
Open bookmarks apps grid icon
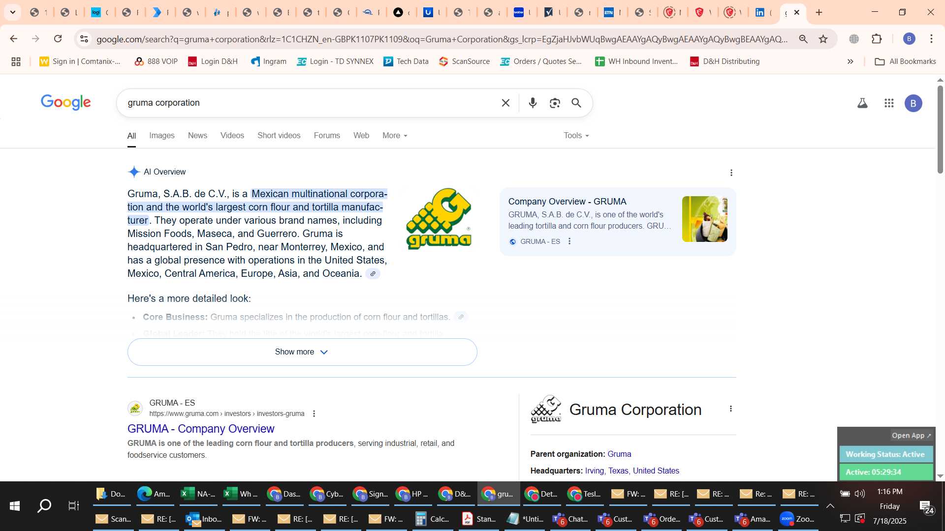point(16,61)
